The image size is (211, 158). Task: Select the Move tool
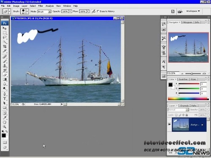click(5, 28)
